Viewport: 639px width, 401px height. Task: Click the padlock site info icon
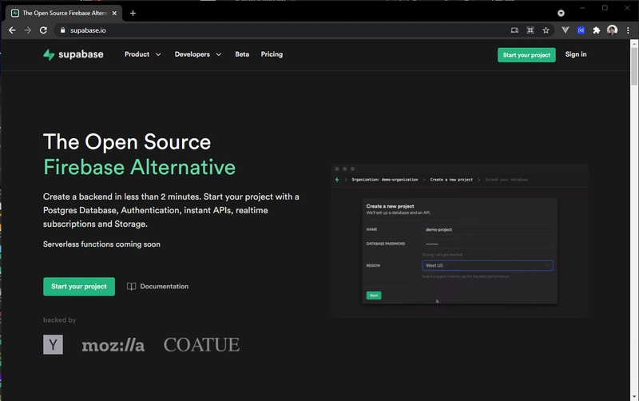(62, 30)
